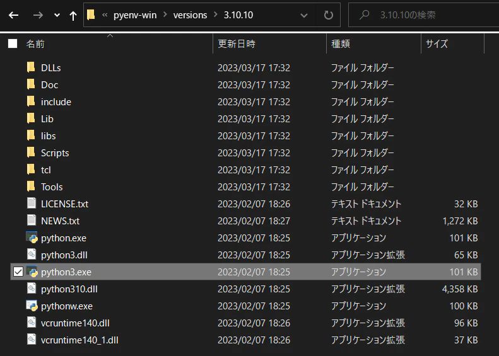Click the LICENSE.txt document icon
Viewport: 499px width, 356px height.
click(31, 203)
